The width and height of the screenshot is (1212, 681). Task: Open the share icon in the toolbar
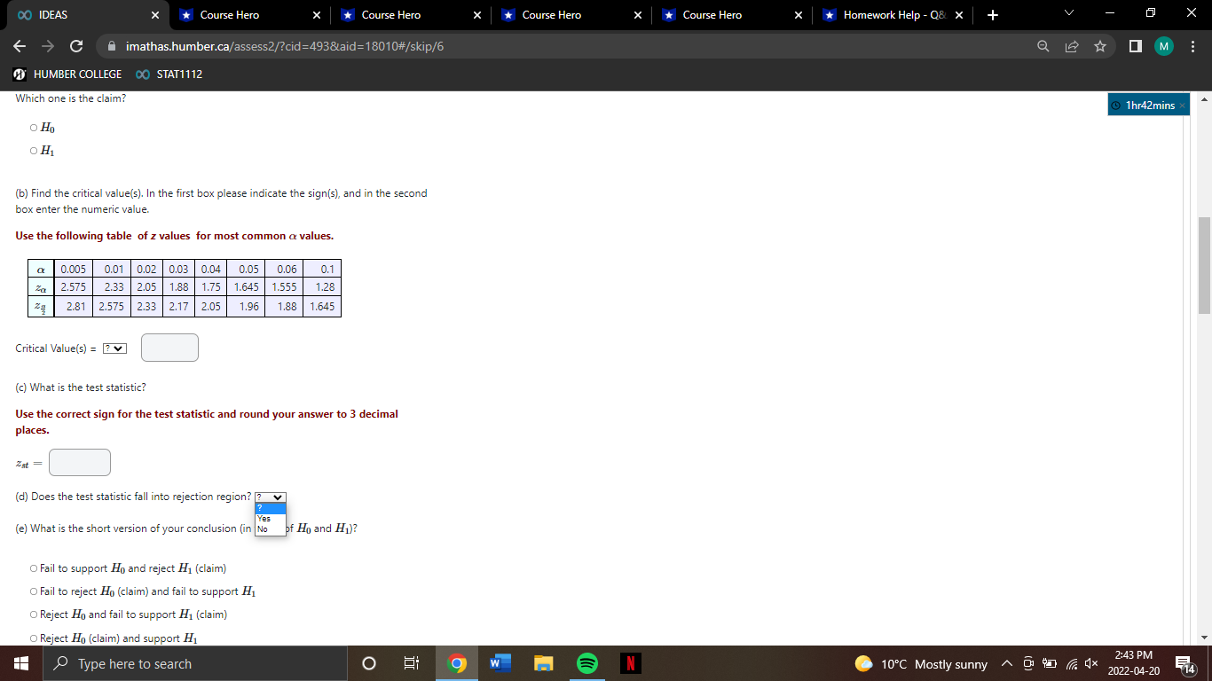click(1072, 46)
